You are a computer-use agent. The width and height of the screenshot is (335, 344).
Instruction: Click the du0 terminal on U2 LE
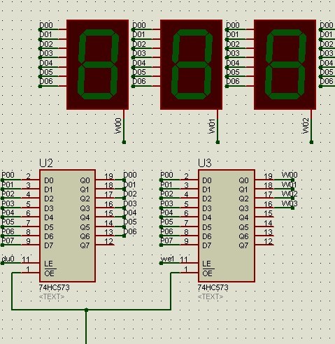pos(3,263)
